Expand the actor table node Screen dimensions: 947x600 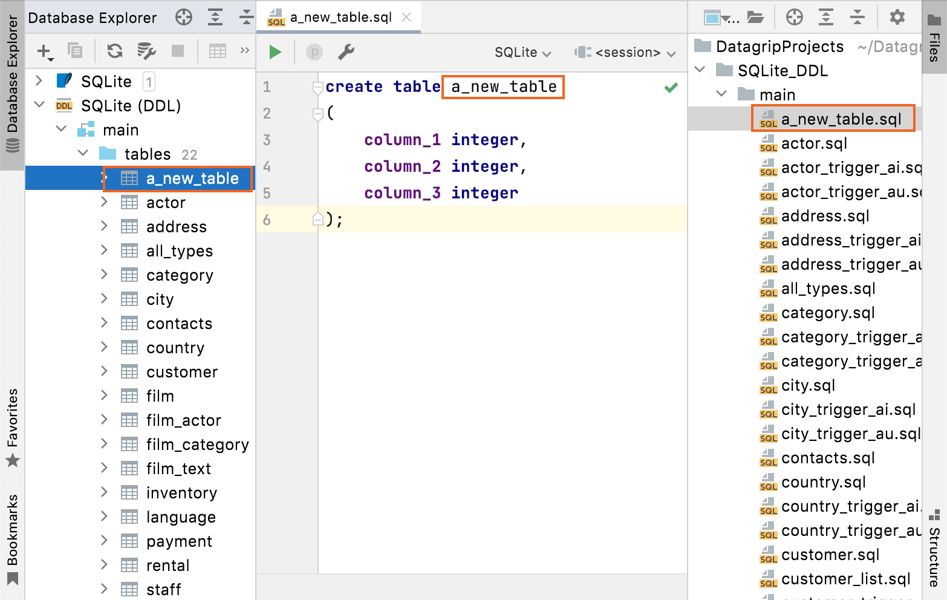(104, 202)
